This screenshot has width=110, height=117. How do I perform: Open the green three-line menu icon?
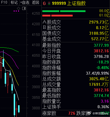49,4
